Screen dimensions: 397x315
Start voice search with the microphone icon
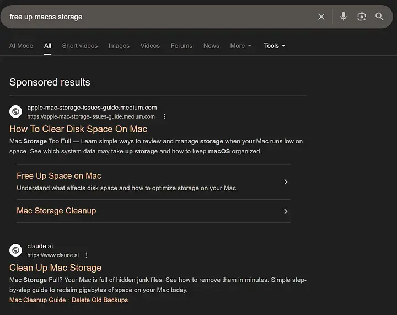coord(343,17)
